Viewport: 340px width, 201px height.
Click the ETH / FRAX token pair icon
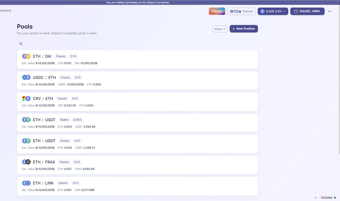[26, 162]
